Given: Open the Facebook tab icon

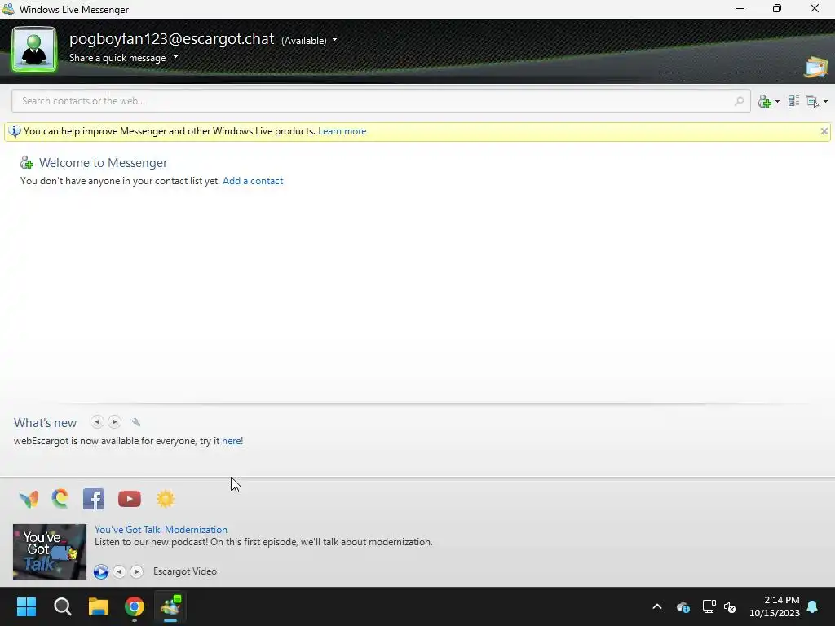Looking at the screenshot, I should point(94,500).
